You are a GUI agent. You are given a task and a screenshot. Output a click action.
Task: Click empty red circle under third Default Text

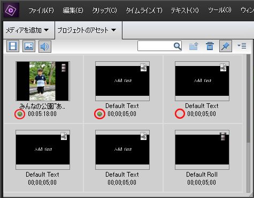(x=180, y=114)
